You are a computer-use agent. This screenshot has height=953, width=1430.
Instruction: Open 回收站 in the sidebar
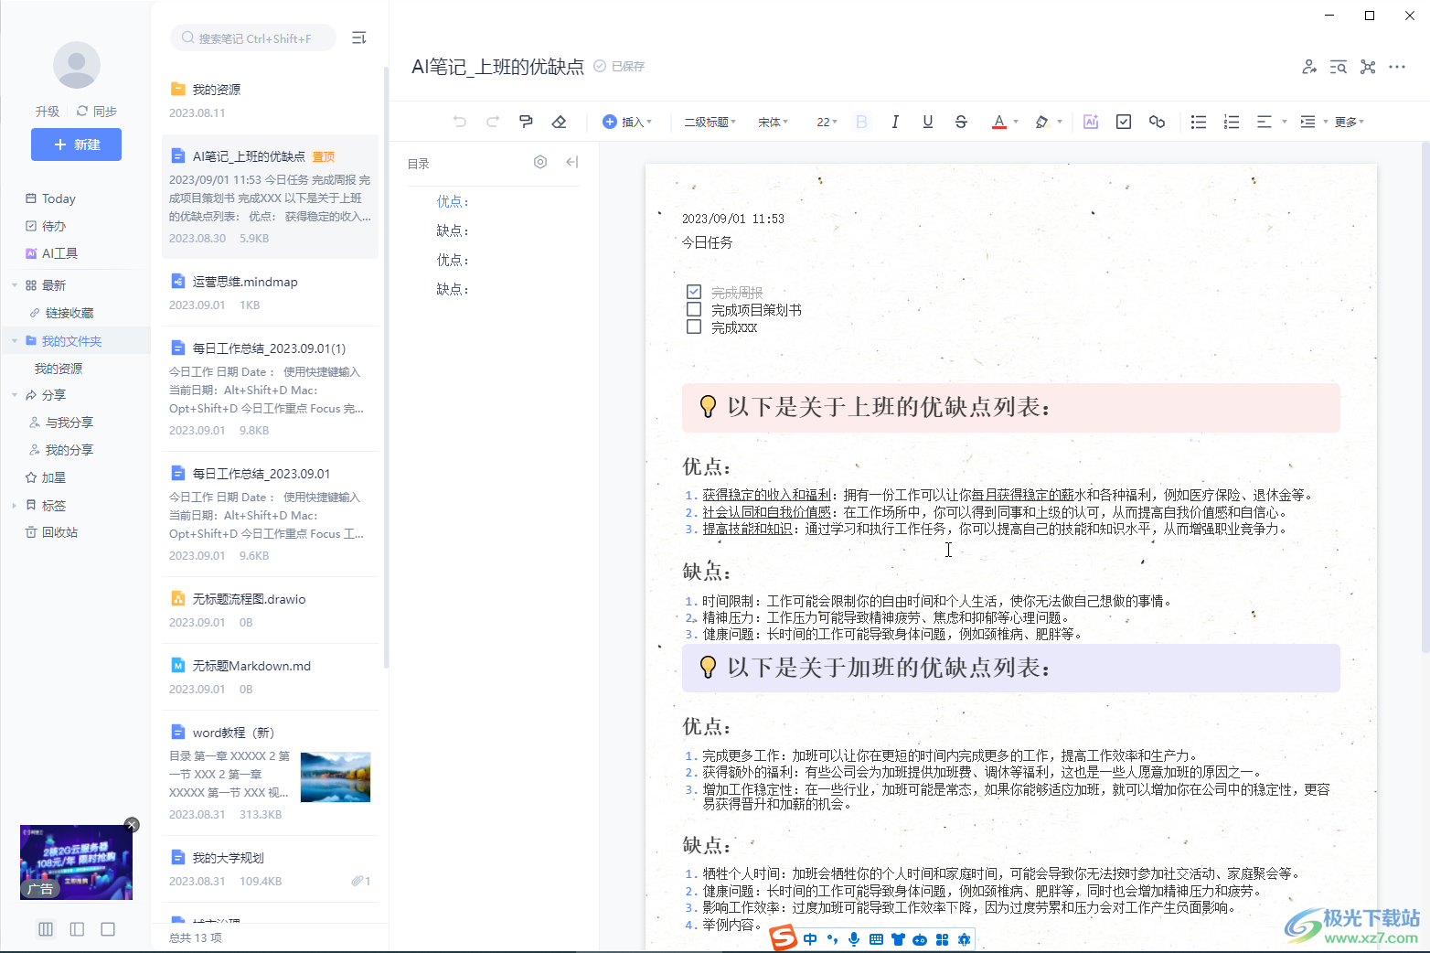(59, 532)
